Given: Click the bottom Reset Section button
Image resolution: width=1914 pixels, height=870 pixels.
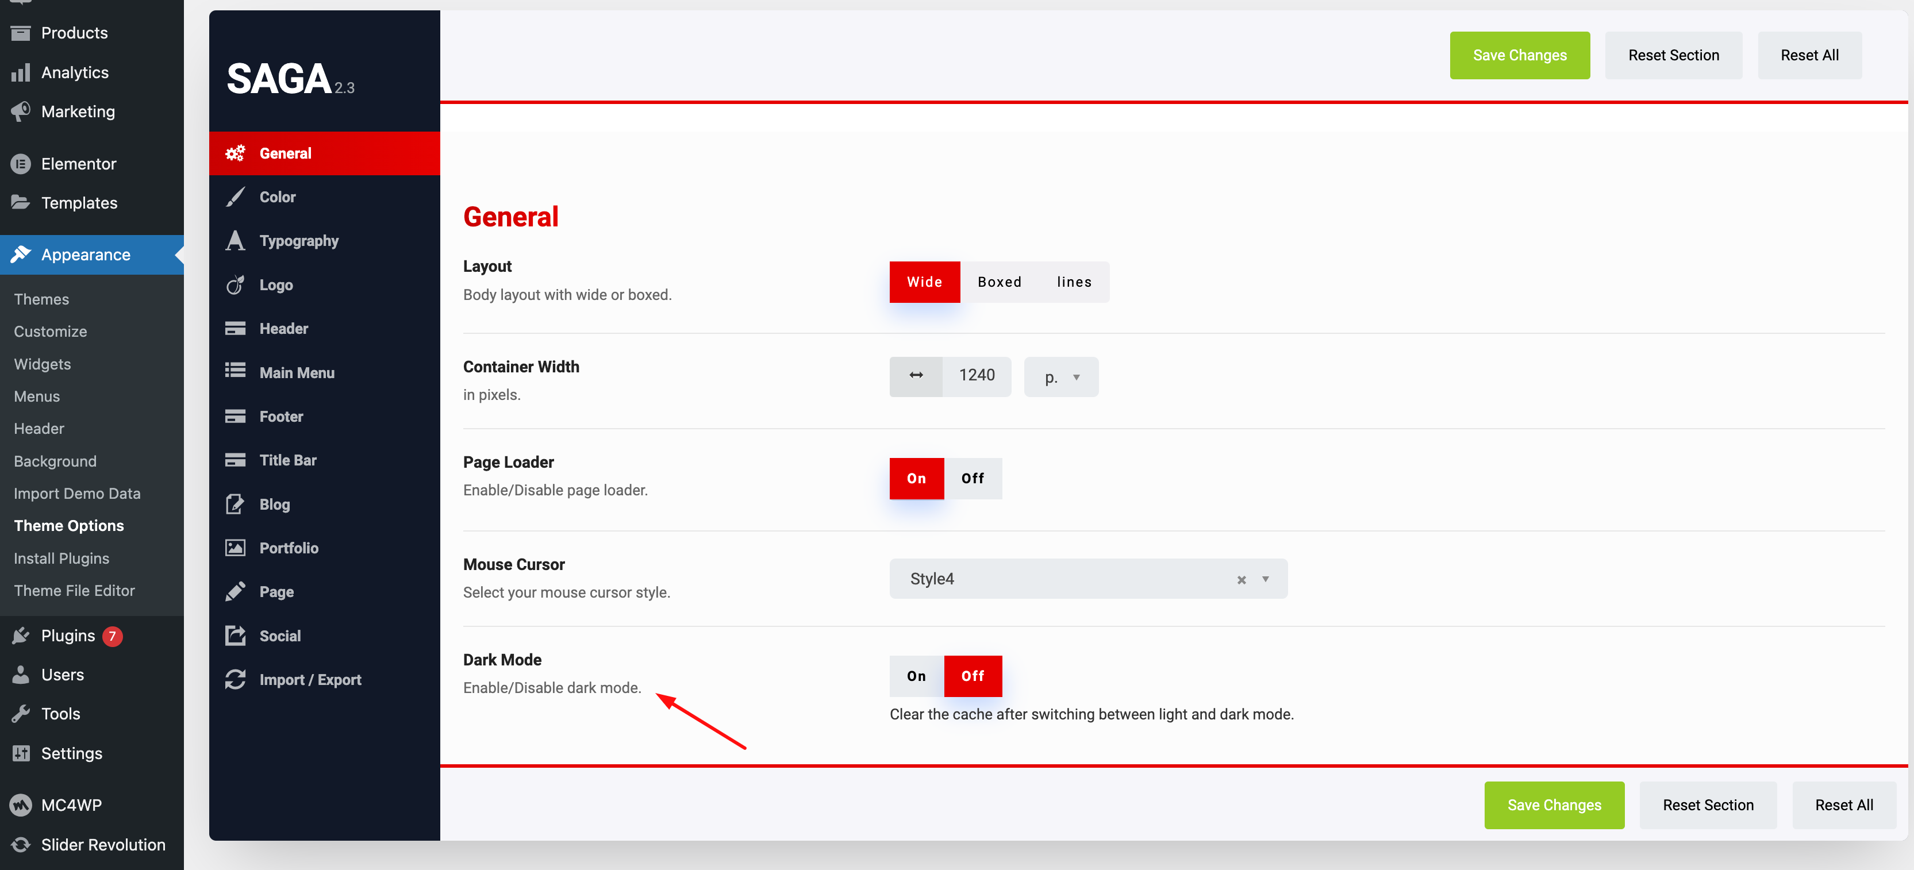Looking at the screenshot, I should point(1708,804).
